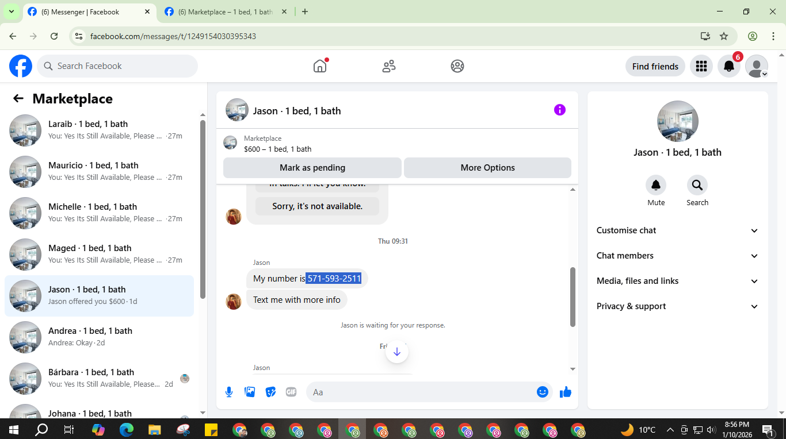Open the Facebook Home icon
The image size is (786, 439).
tap(320, 66)
